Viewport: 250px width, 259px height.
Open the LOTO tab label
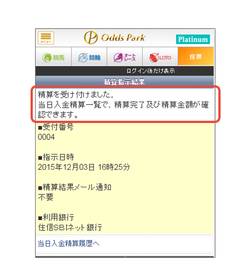[165, 58]
